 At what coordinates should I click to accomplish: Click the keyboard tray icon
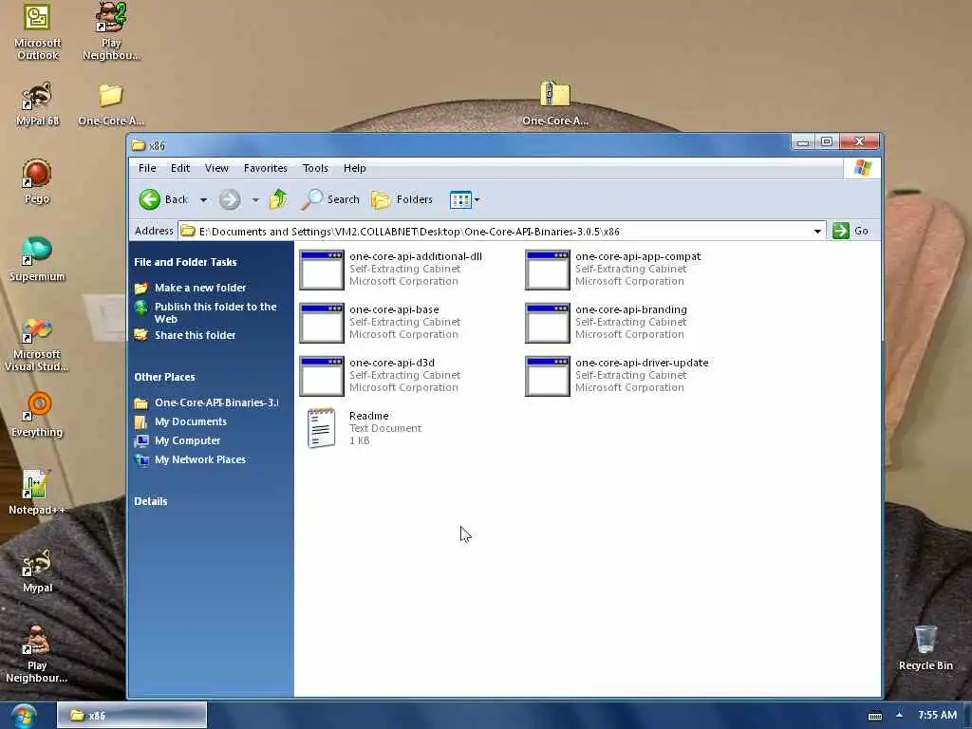pyautogui.click(x=874, y=716)
